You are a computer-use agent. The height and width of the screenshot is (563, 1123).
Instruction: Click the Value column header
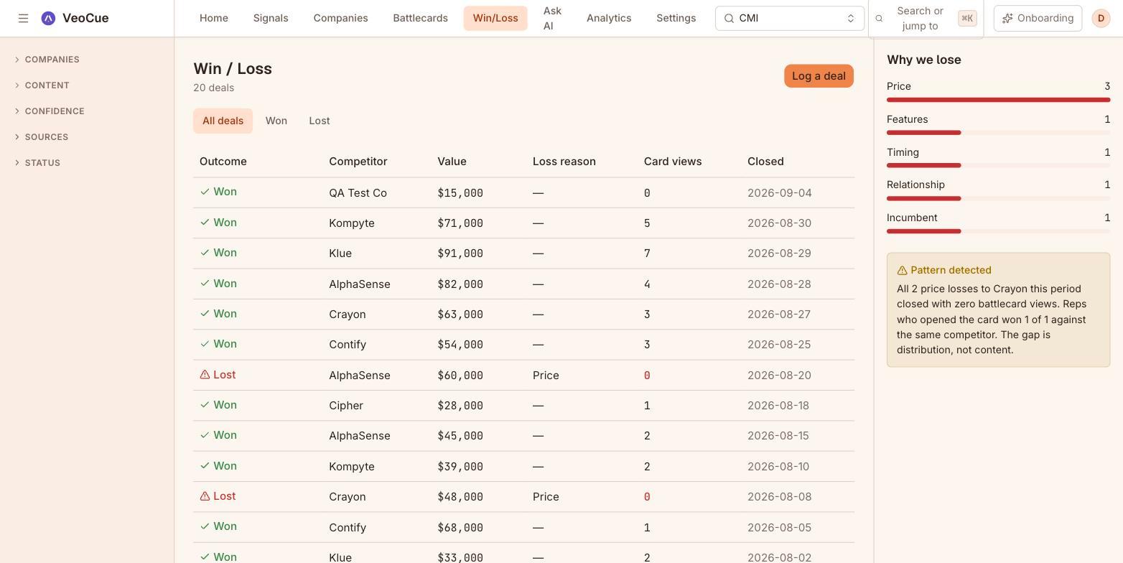pyautogui.click(x=452, y=162)
